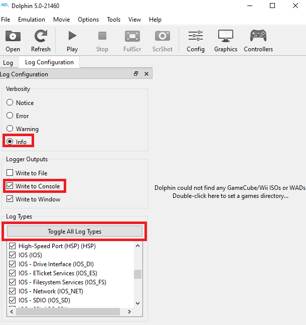
Task: Click log types list scroll up arrow
Action: click(137, 246)
